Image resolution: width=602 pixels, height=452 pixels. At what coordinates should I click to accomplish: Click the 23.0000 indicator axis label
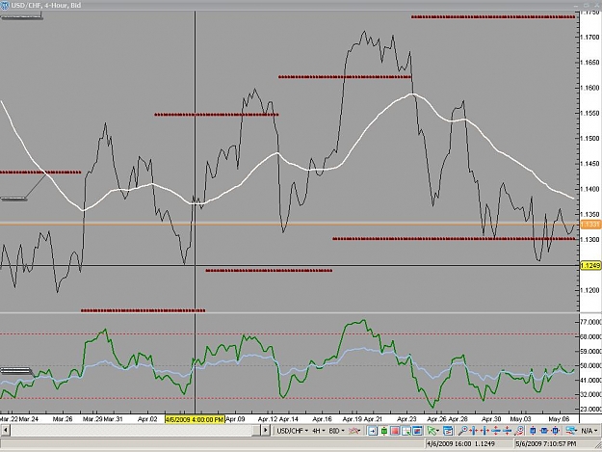point(590,409)
